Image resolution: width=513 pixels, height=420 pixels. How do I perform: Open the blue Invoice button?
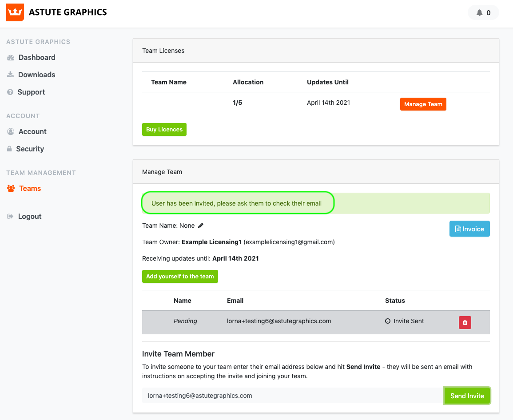pos(469,229)
